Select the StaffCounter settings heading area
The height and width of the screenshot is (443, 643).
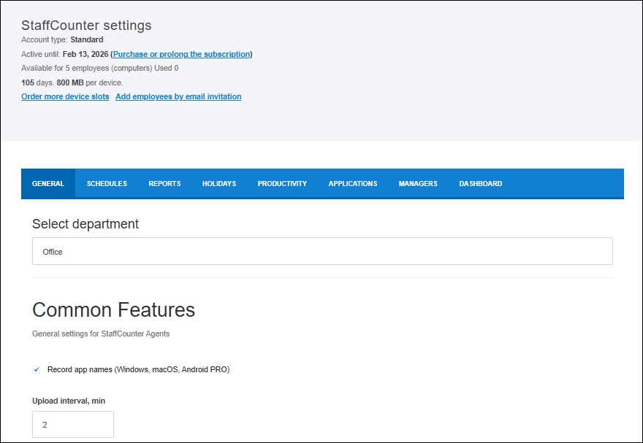(85, 25)
